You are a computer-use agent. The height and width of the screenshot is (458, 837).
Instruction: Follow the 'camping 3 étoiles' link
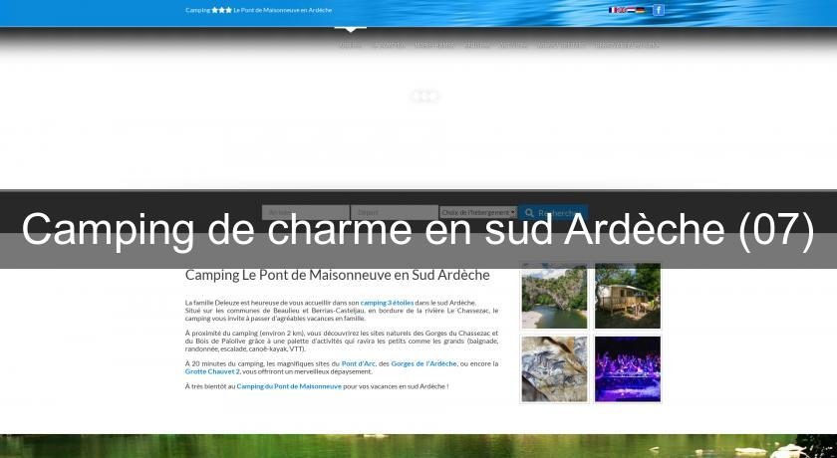pyautogui.click(x=387, y=303)
